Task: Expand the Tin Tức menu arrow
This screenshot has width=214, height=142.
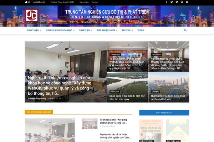Action: (132, 30)
